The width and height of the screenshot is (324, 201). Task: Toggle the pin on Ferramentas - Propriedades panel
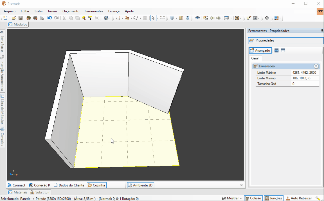click(x=322, y=31)
